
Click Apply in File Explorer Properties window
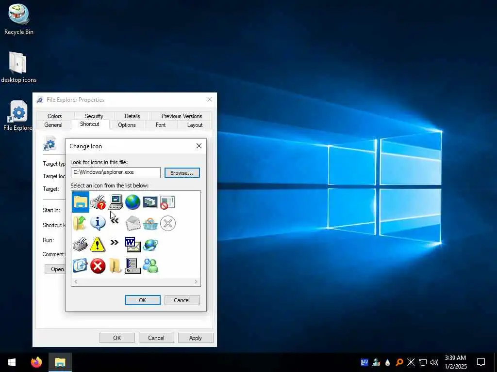tap(196, 338)
